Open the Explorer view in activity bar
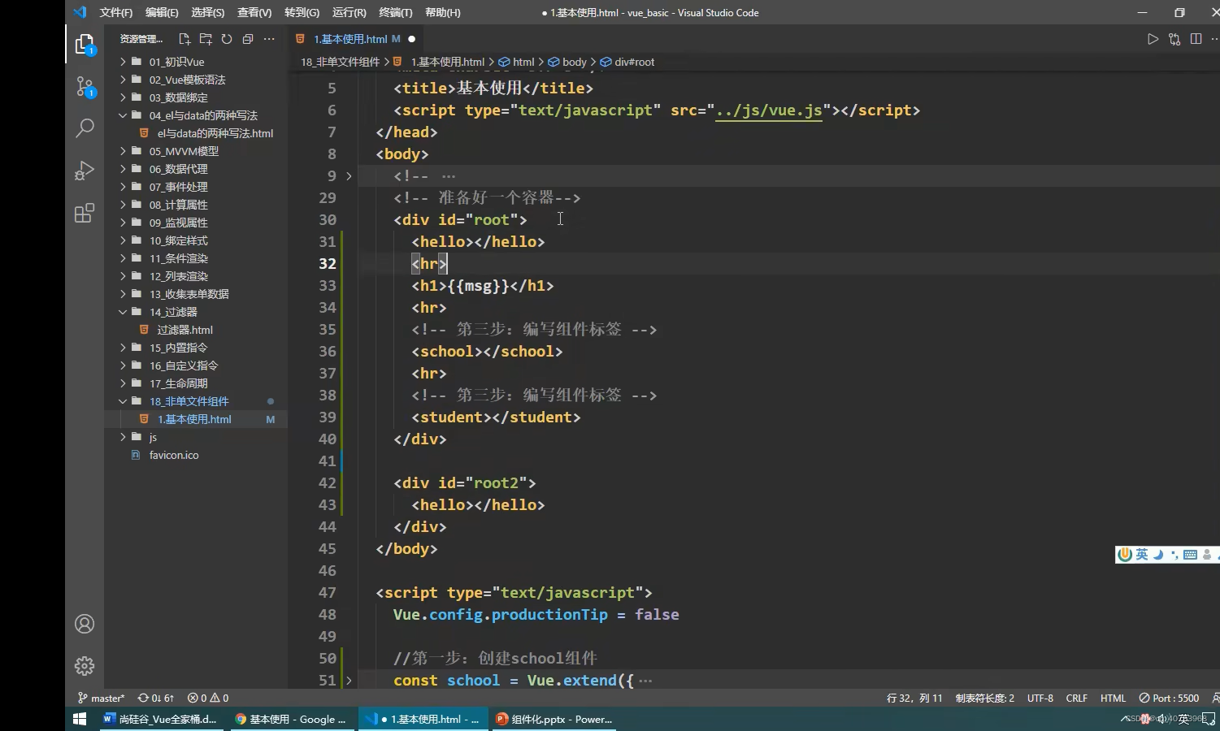Image resolution: width=1220 pixels, height=731 pixels. (85, 45)
